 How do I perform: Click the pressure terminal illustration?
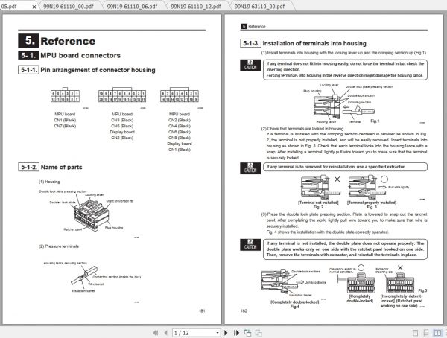click(84, 275)
